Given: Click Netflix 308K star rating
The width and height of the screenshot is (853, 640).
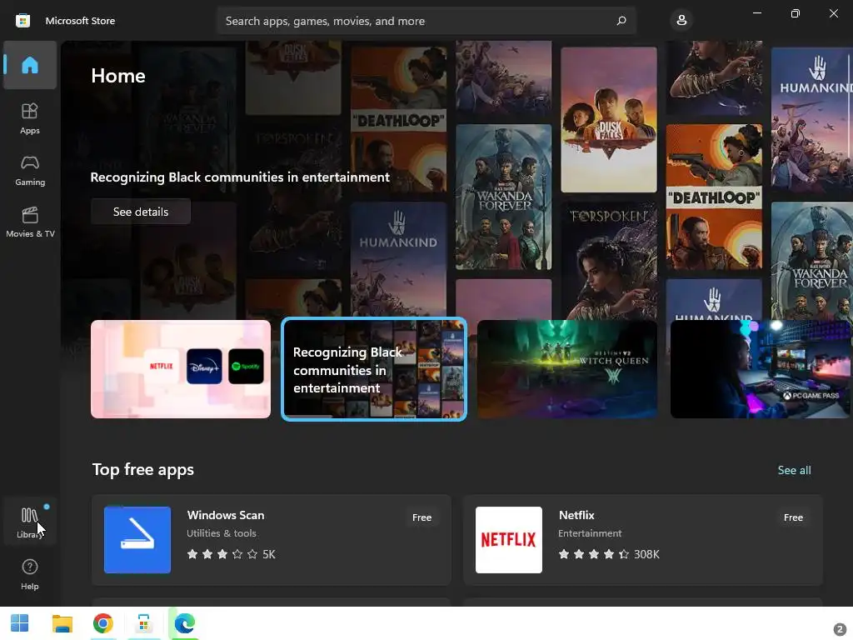Looking at the screenshot, I should tap(608, 554).
